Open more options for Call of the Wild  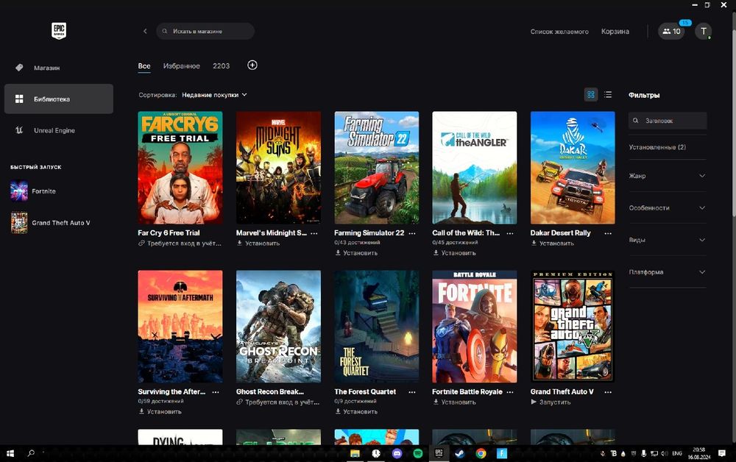point(510,233)
